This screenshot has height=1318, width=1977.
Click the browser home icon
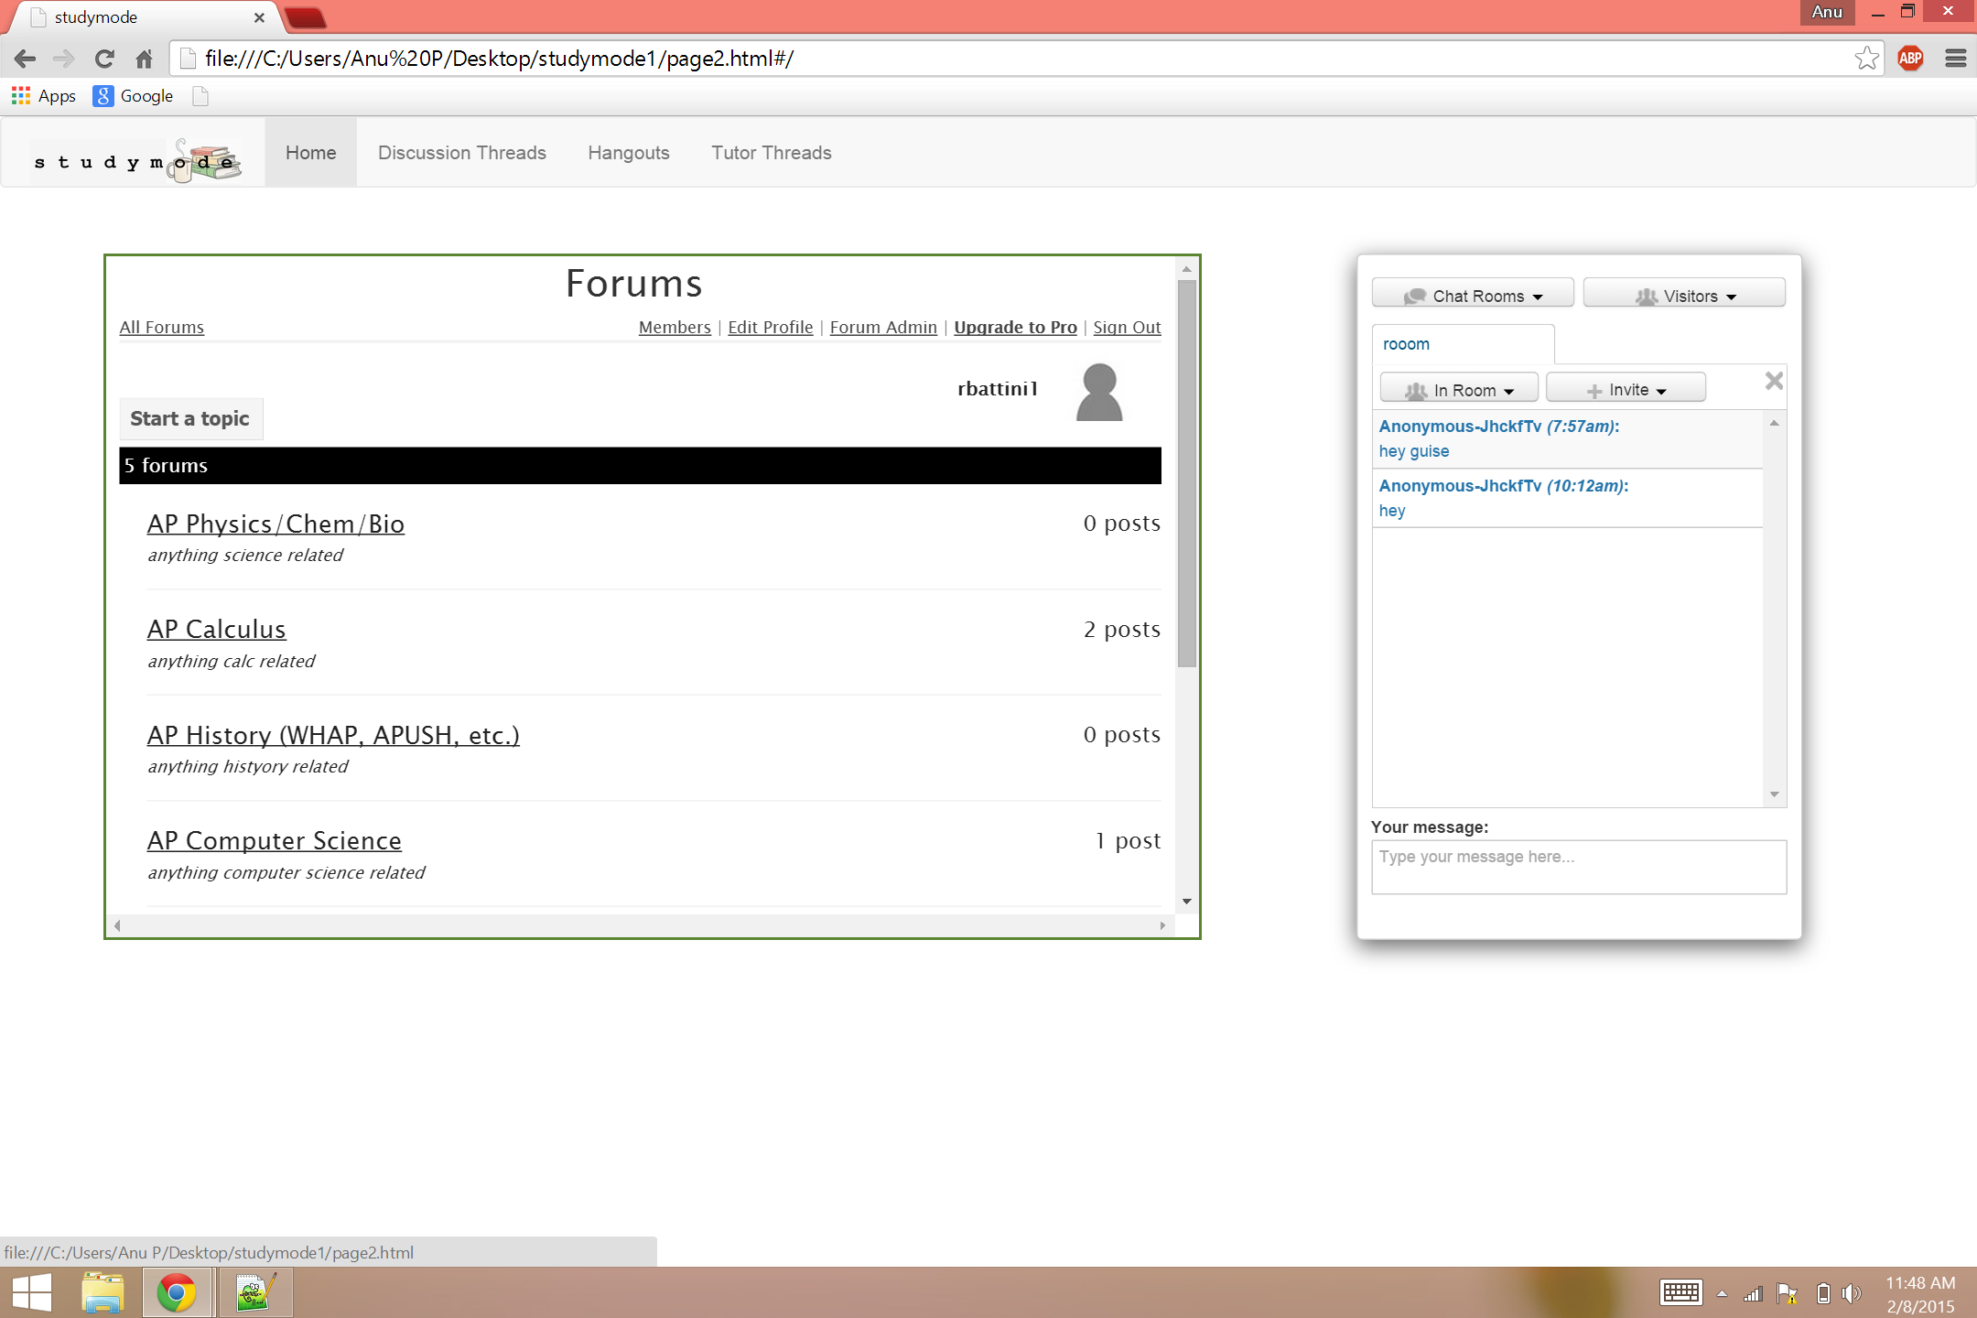coord(144,59)
